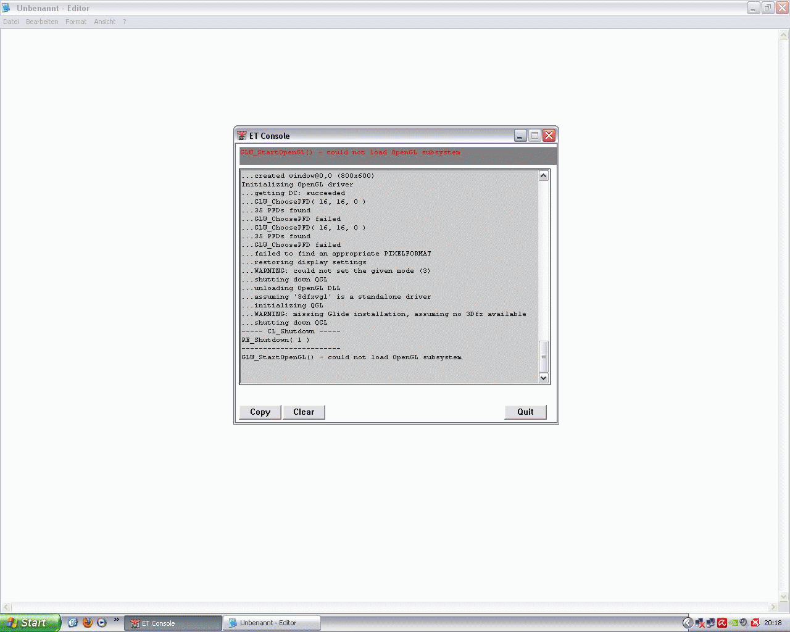This screenshot has width=790, height=632.
Task: Restore down the Unbenannt - Editor window
Action: [768, 8]
